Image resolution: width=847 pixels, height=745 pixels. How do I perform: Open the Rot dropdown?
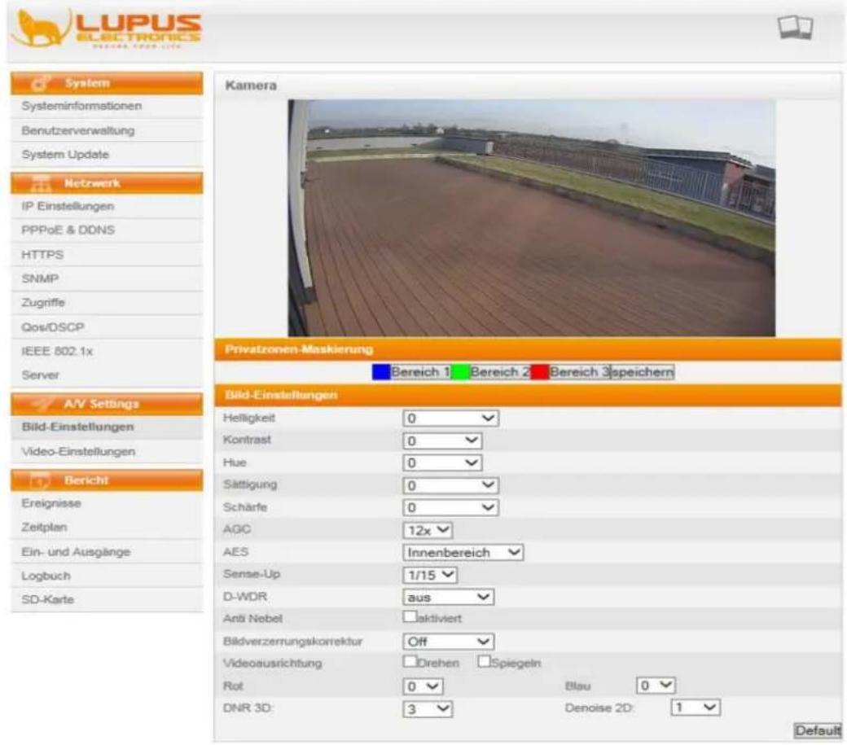pos(423,686)
